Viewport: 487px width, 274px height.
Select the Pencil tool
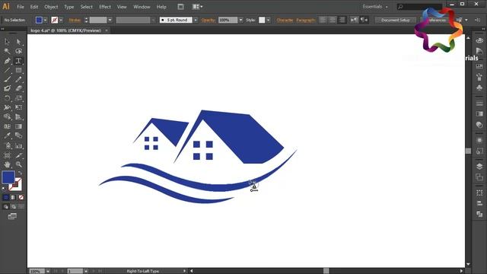coord(18,79)
